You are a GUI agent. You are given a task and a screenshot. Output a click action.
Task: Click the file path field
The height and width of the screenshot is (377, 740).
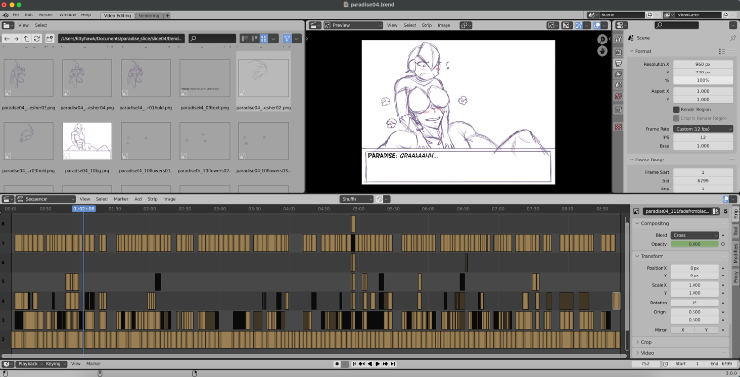coord(121,39)
